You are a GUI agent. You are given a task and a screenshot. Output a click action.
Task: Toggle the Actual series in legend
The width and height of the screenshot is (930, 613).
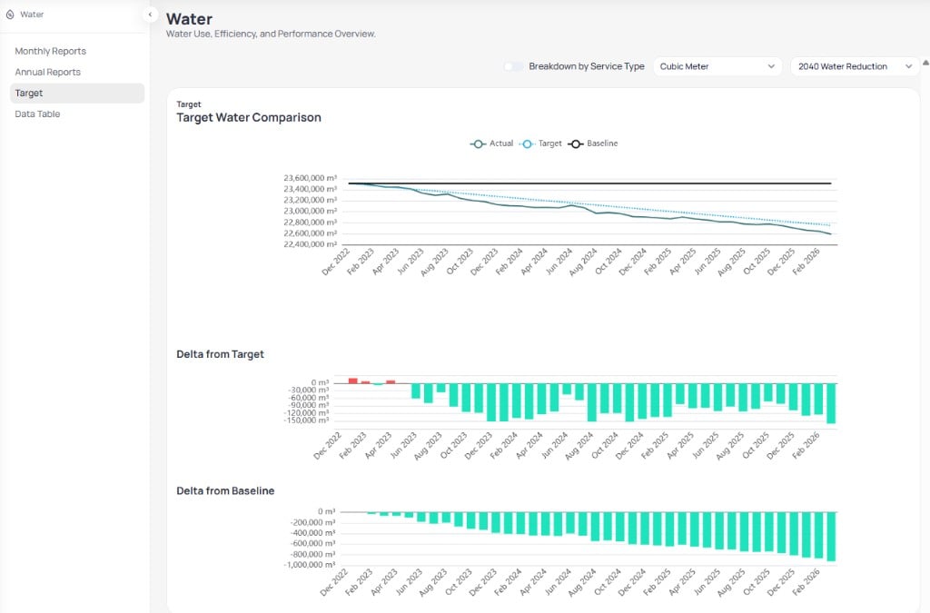(491, 143)
